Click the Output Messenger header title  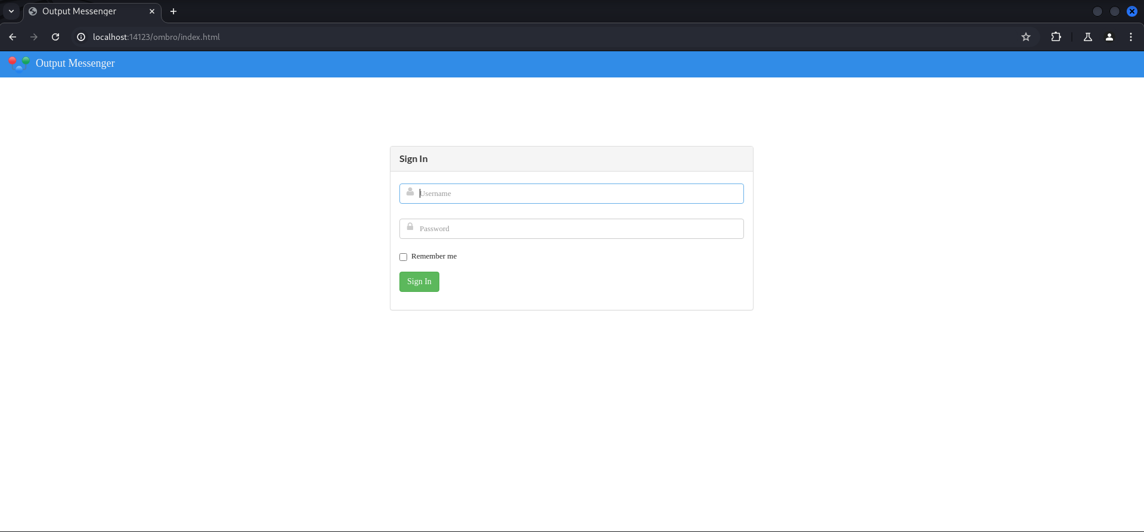tap(75, 63)
